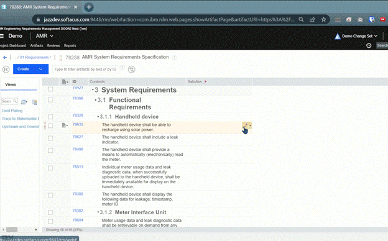Click the search magnifier in the Views search box

(x=15, y=101)
